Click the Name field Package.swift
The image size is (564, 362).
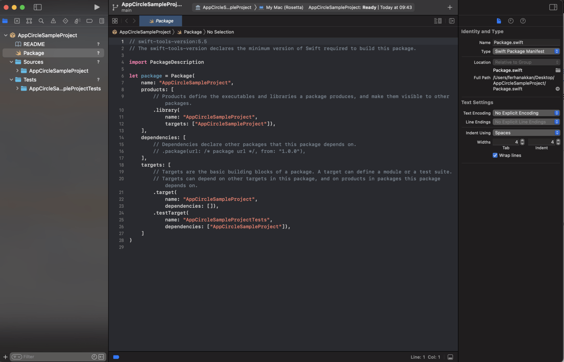pyautogui.click(x=526, y=43)
